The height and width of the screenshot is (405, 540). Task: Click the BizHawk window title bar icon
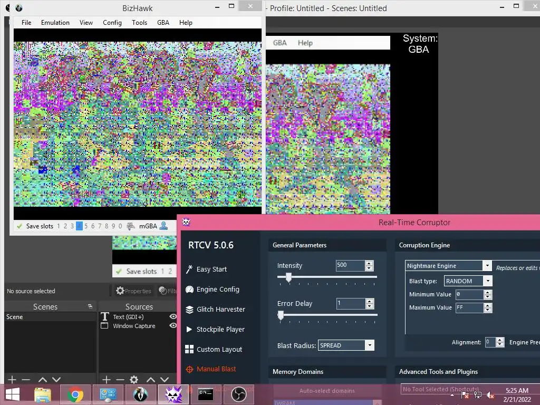tap(19, 7)
